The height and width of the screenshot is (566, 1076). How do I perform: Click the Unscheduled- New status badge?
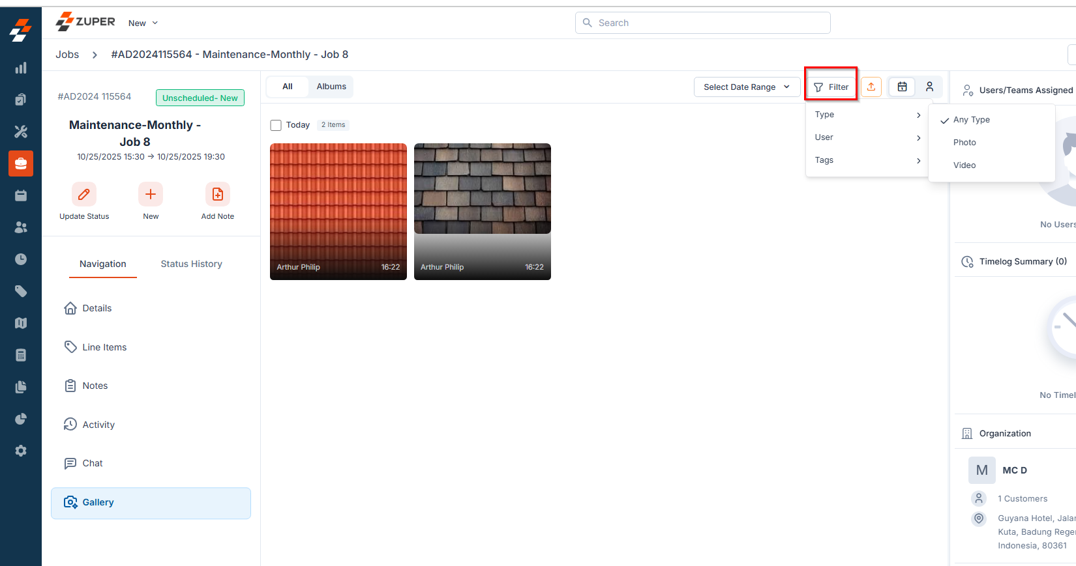[x=200, y=98]
